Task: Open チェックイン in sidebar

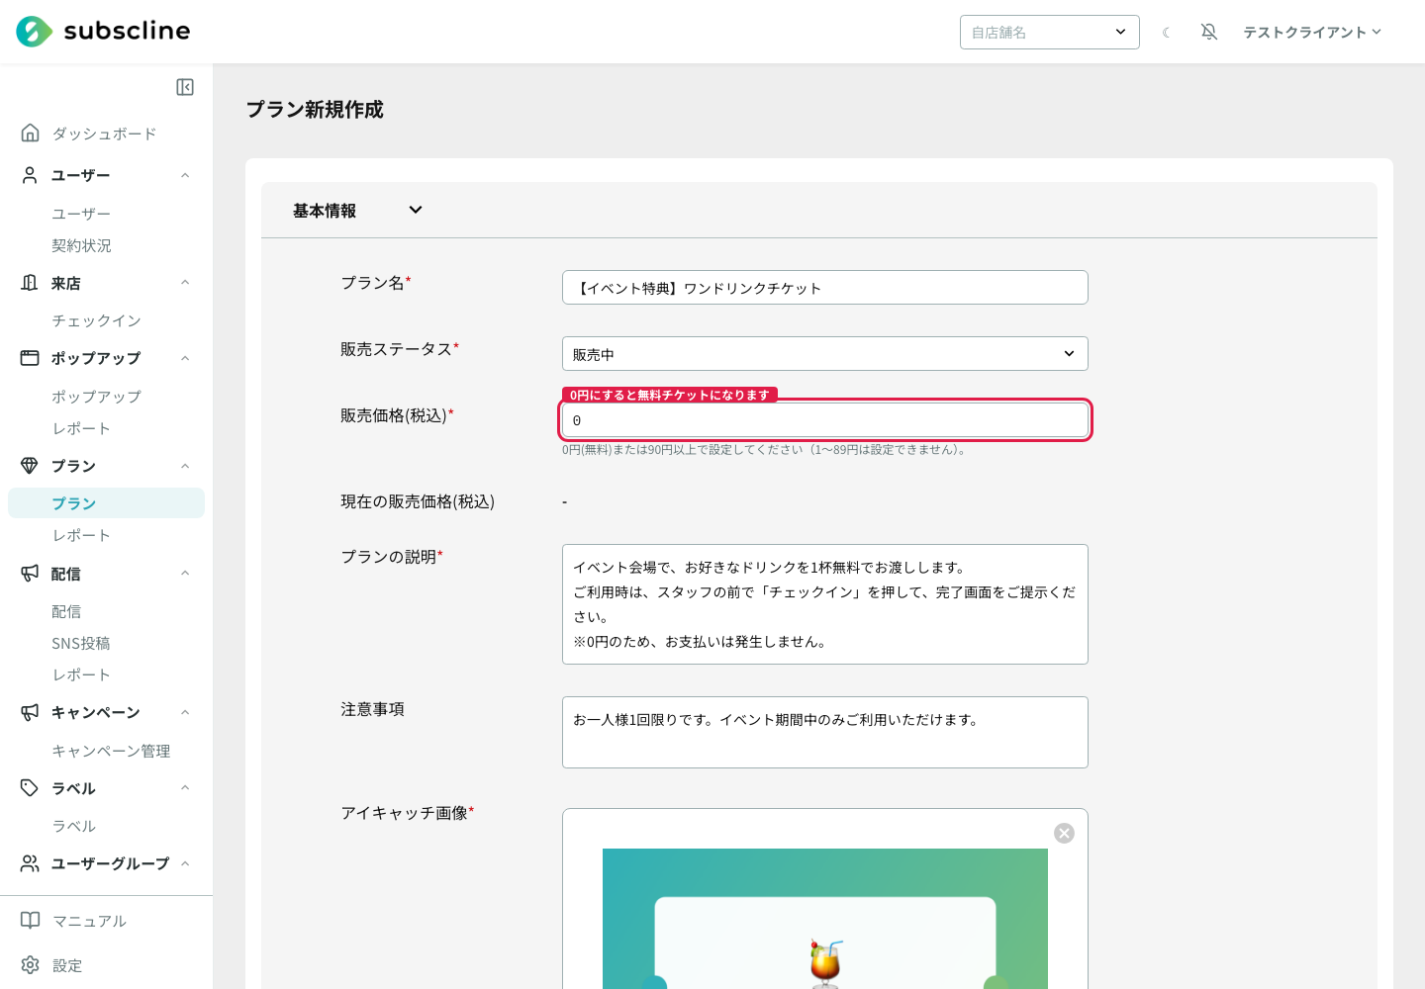Action: [96, 320]
